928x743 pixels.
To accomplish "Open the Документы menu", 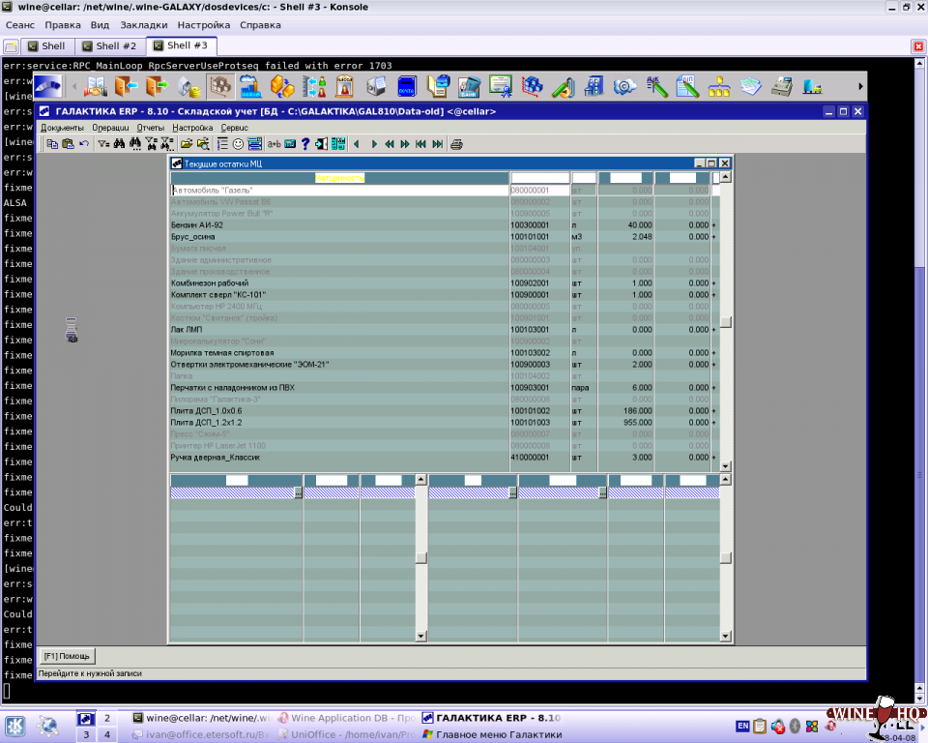I will click(62, 128).
